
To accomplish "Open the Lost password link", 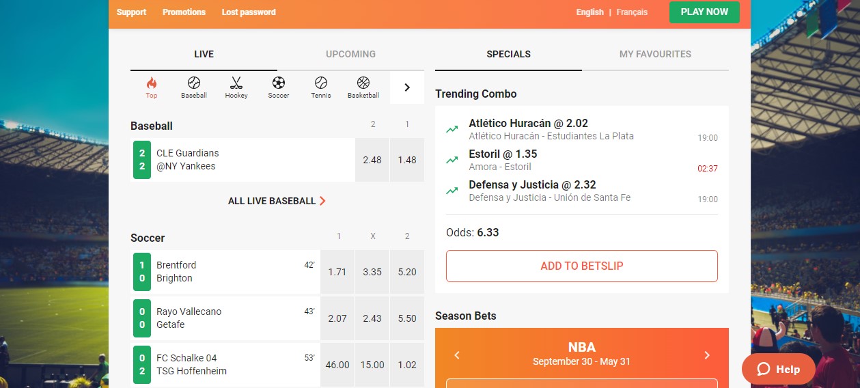I will click(x=249, y=12).
